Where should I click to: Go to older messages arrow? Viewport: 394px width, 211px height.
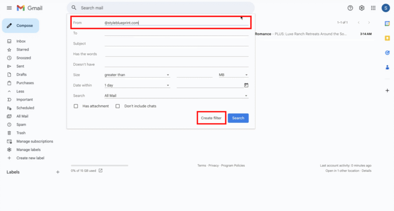(x=369, y=23)
